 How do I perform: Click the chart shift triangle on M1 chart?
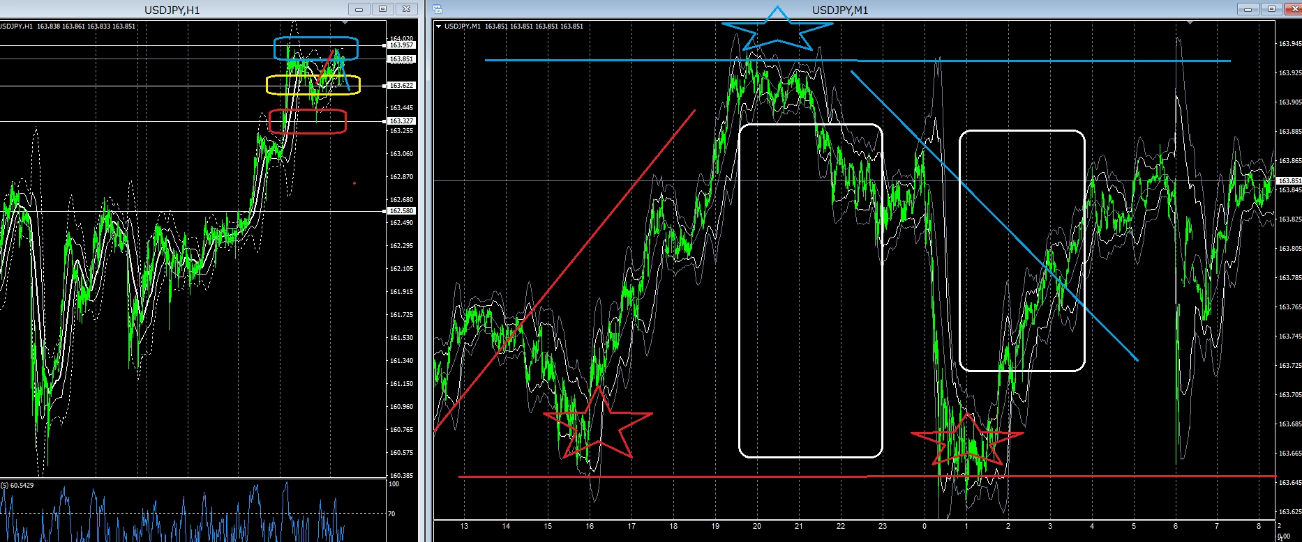pyautogui.click(x=1190, y=23)
